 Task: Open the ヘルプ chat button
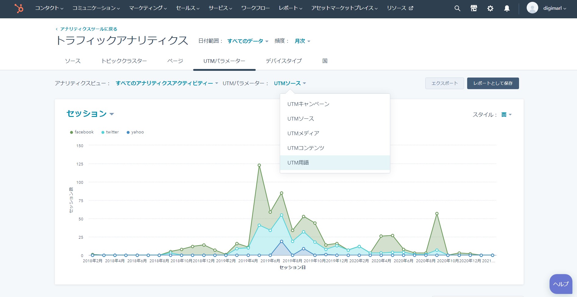561,284
